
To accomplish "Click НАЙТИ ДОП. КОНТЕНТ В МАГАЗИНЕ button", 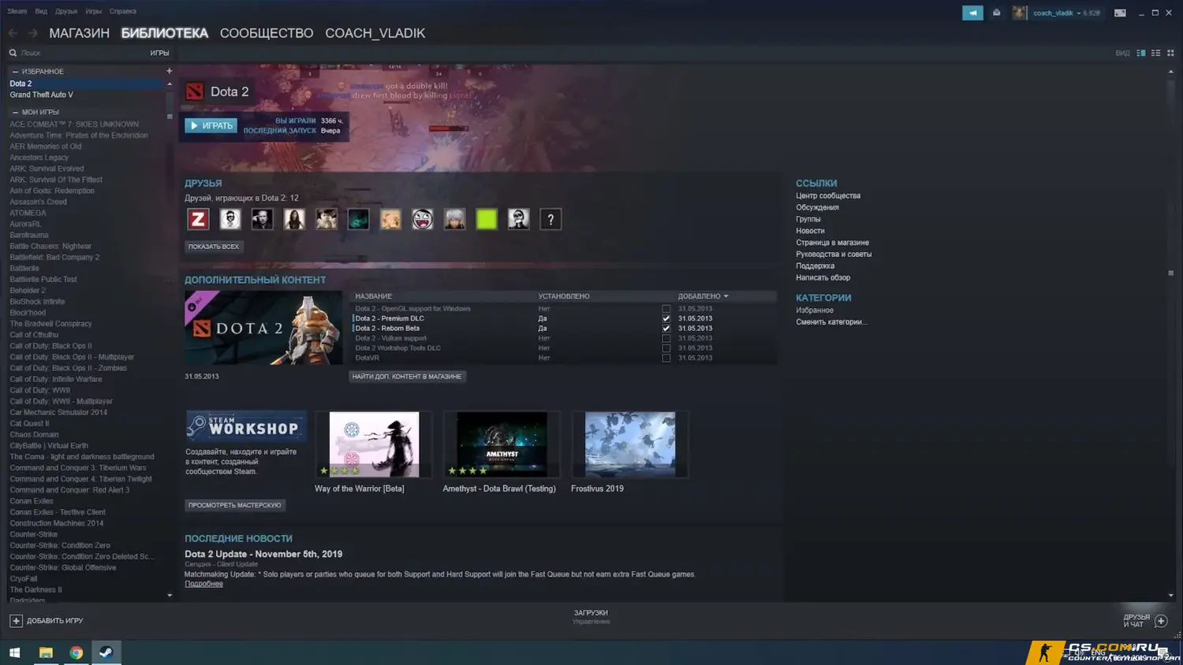I will tap(407, 377).
